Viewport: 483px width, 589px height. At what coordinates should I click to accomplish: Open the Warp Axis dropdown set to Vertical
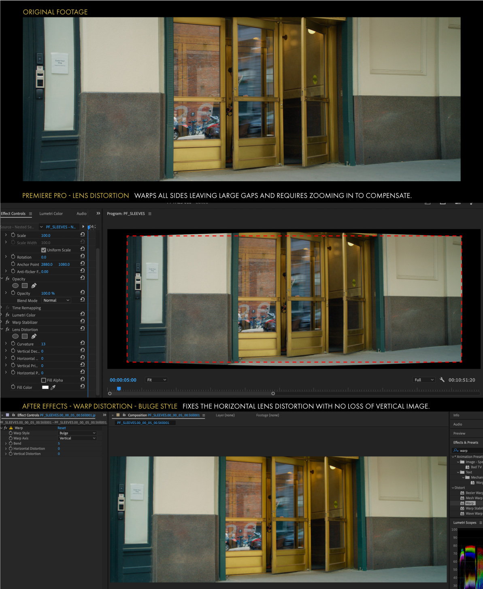pyautogui.click(x=77, y=438)
